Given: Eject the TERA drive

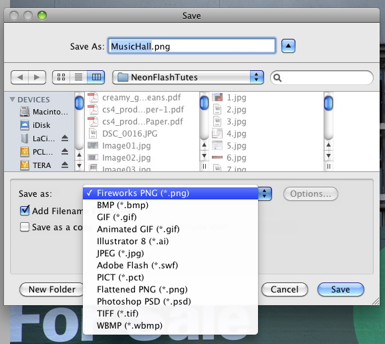Looking at the screenshot, I should click(65, 165).
